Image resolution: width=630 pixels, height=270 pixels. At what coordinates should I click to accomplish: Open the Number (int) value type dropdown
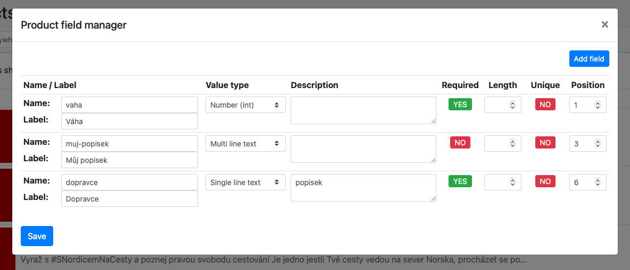pyautogui.click(x=245, y=105)
